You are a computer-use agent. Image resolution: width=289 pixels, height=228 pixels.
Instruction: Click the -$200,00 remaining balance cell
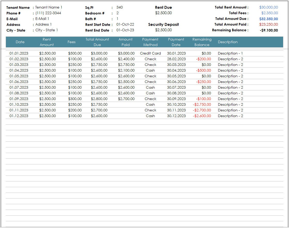(x=204, y=59)
